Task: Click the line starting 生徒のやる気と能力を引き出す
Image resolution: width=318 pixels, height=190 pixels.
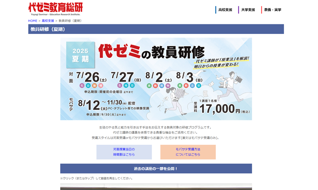Action: pyautogui.click(x=156, y=128)
